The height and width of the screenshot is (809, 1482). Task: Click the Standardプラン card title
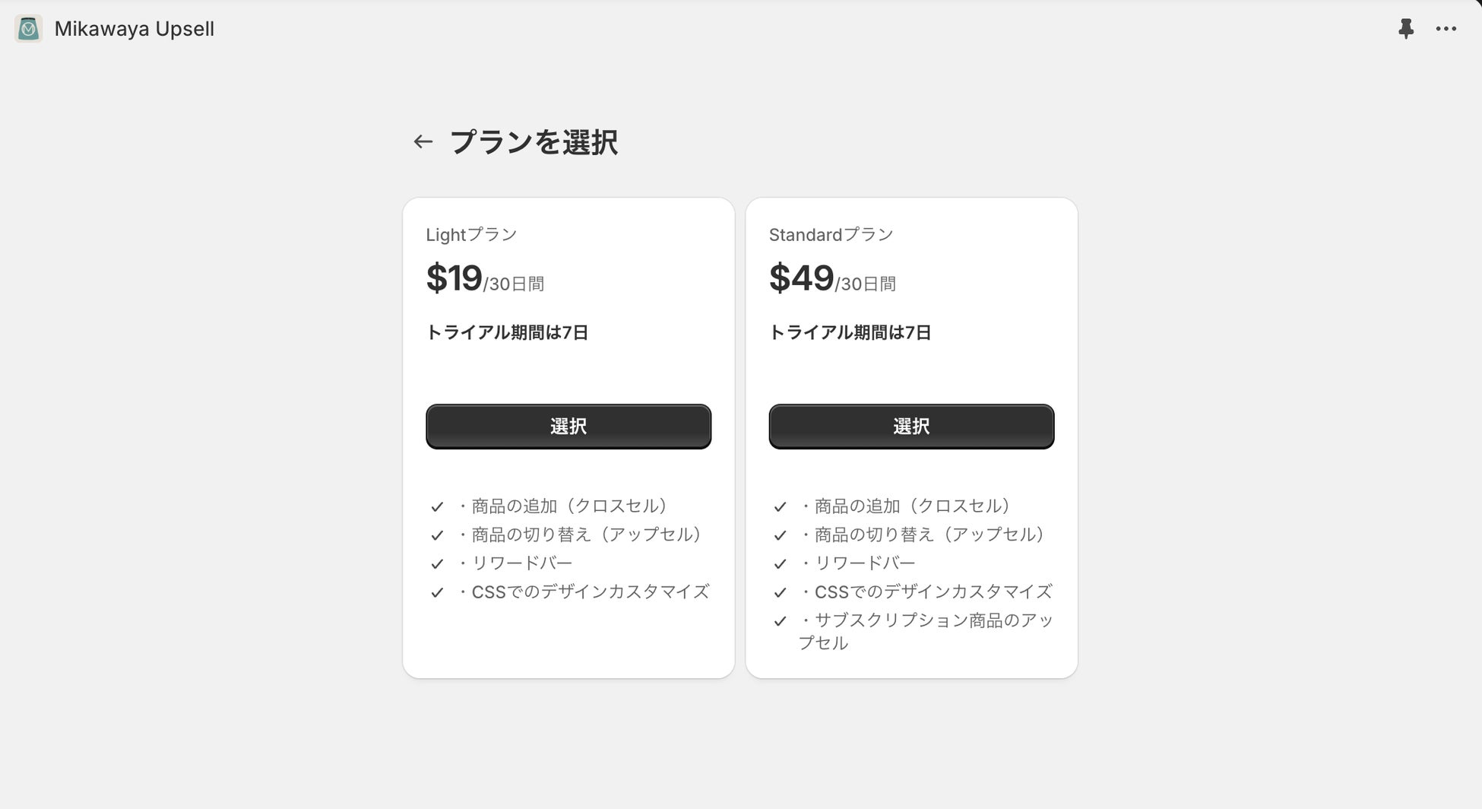(831, 235)
